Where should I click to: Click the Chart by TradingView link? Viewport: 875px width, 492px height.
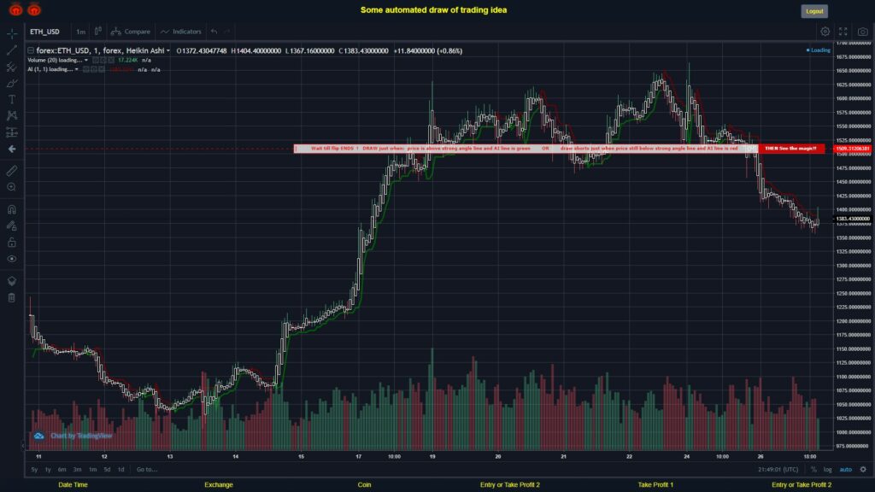(81, 436)
